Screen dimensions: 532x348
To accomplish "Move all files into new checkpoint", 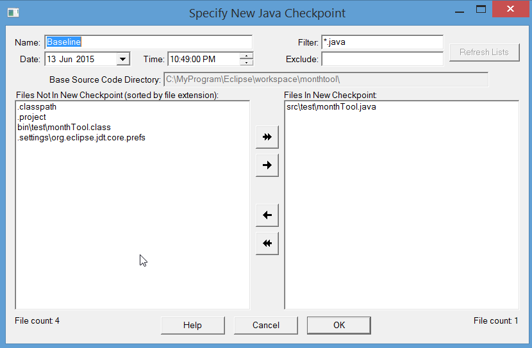I will [267, 137].
